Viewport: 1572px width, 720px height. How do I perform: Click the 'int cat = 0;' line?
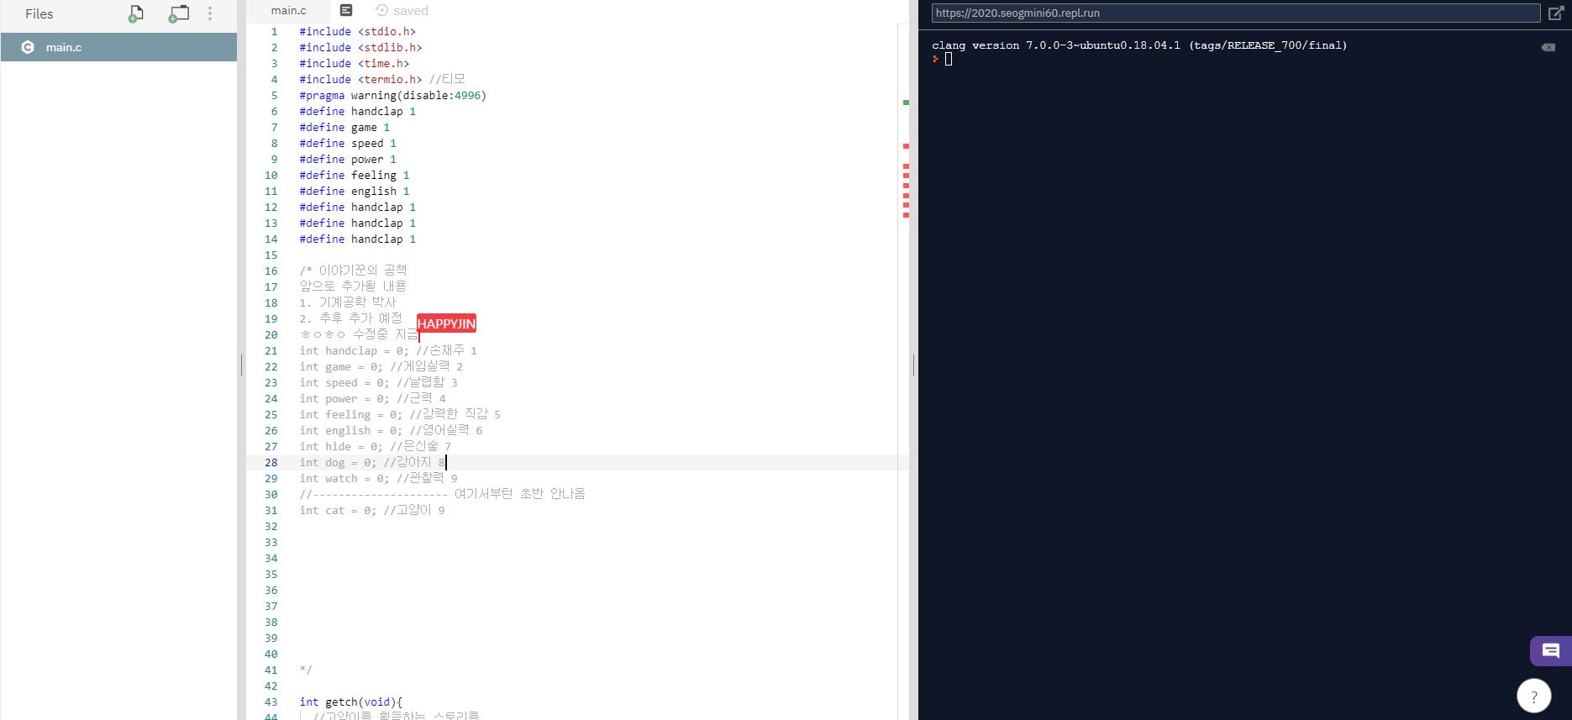pyautogui.click(x=372, y=510)
